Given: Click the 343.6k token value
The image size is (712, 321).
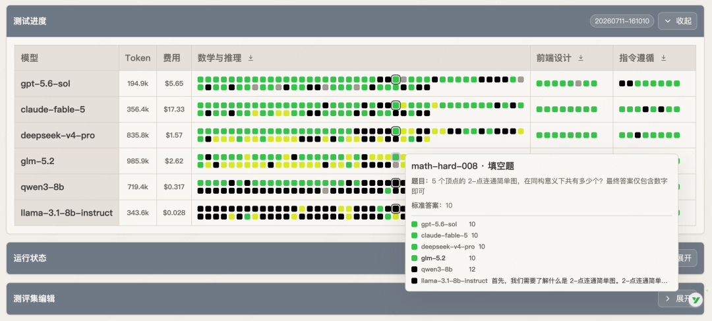Looking at the screenshot, I should [138, 213].
